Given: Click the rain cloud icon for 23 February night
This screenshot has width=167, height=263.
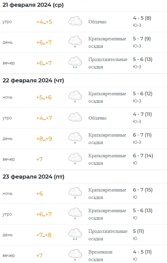Looking at the screenshot, I should [x=75, y=193].
